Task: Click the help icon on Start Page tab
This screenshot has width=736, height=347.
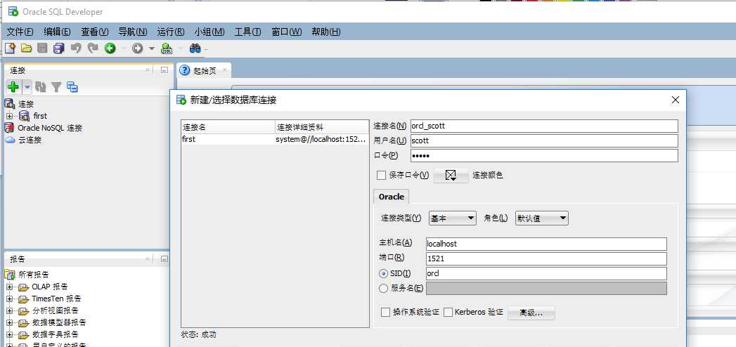Action: coord(185,70)
